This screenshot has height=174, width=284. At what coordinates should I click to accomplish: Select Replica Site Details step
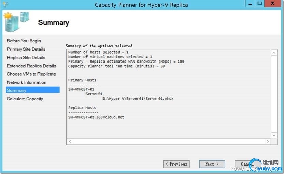pyautogui.click(x=26, y=58)
